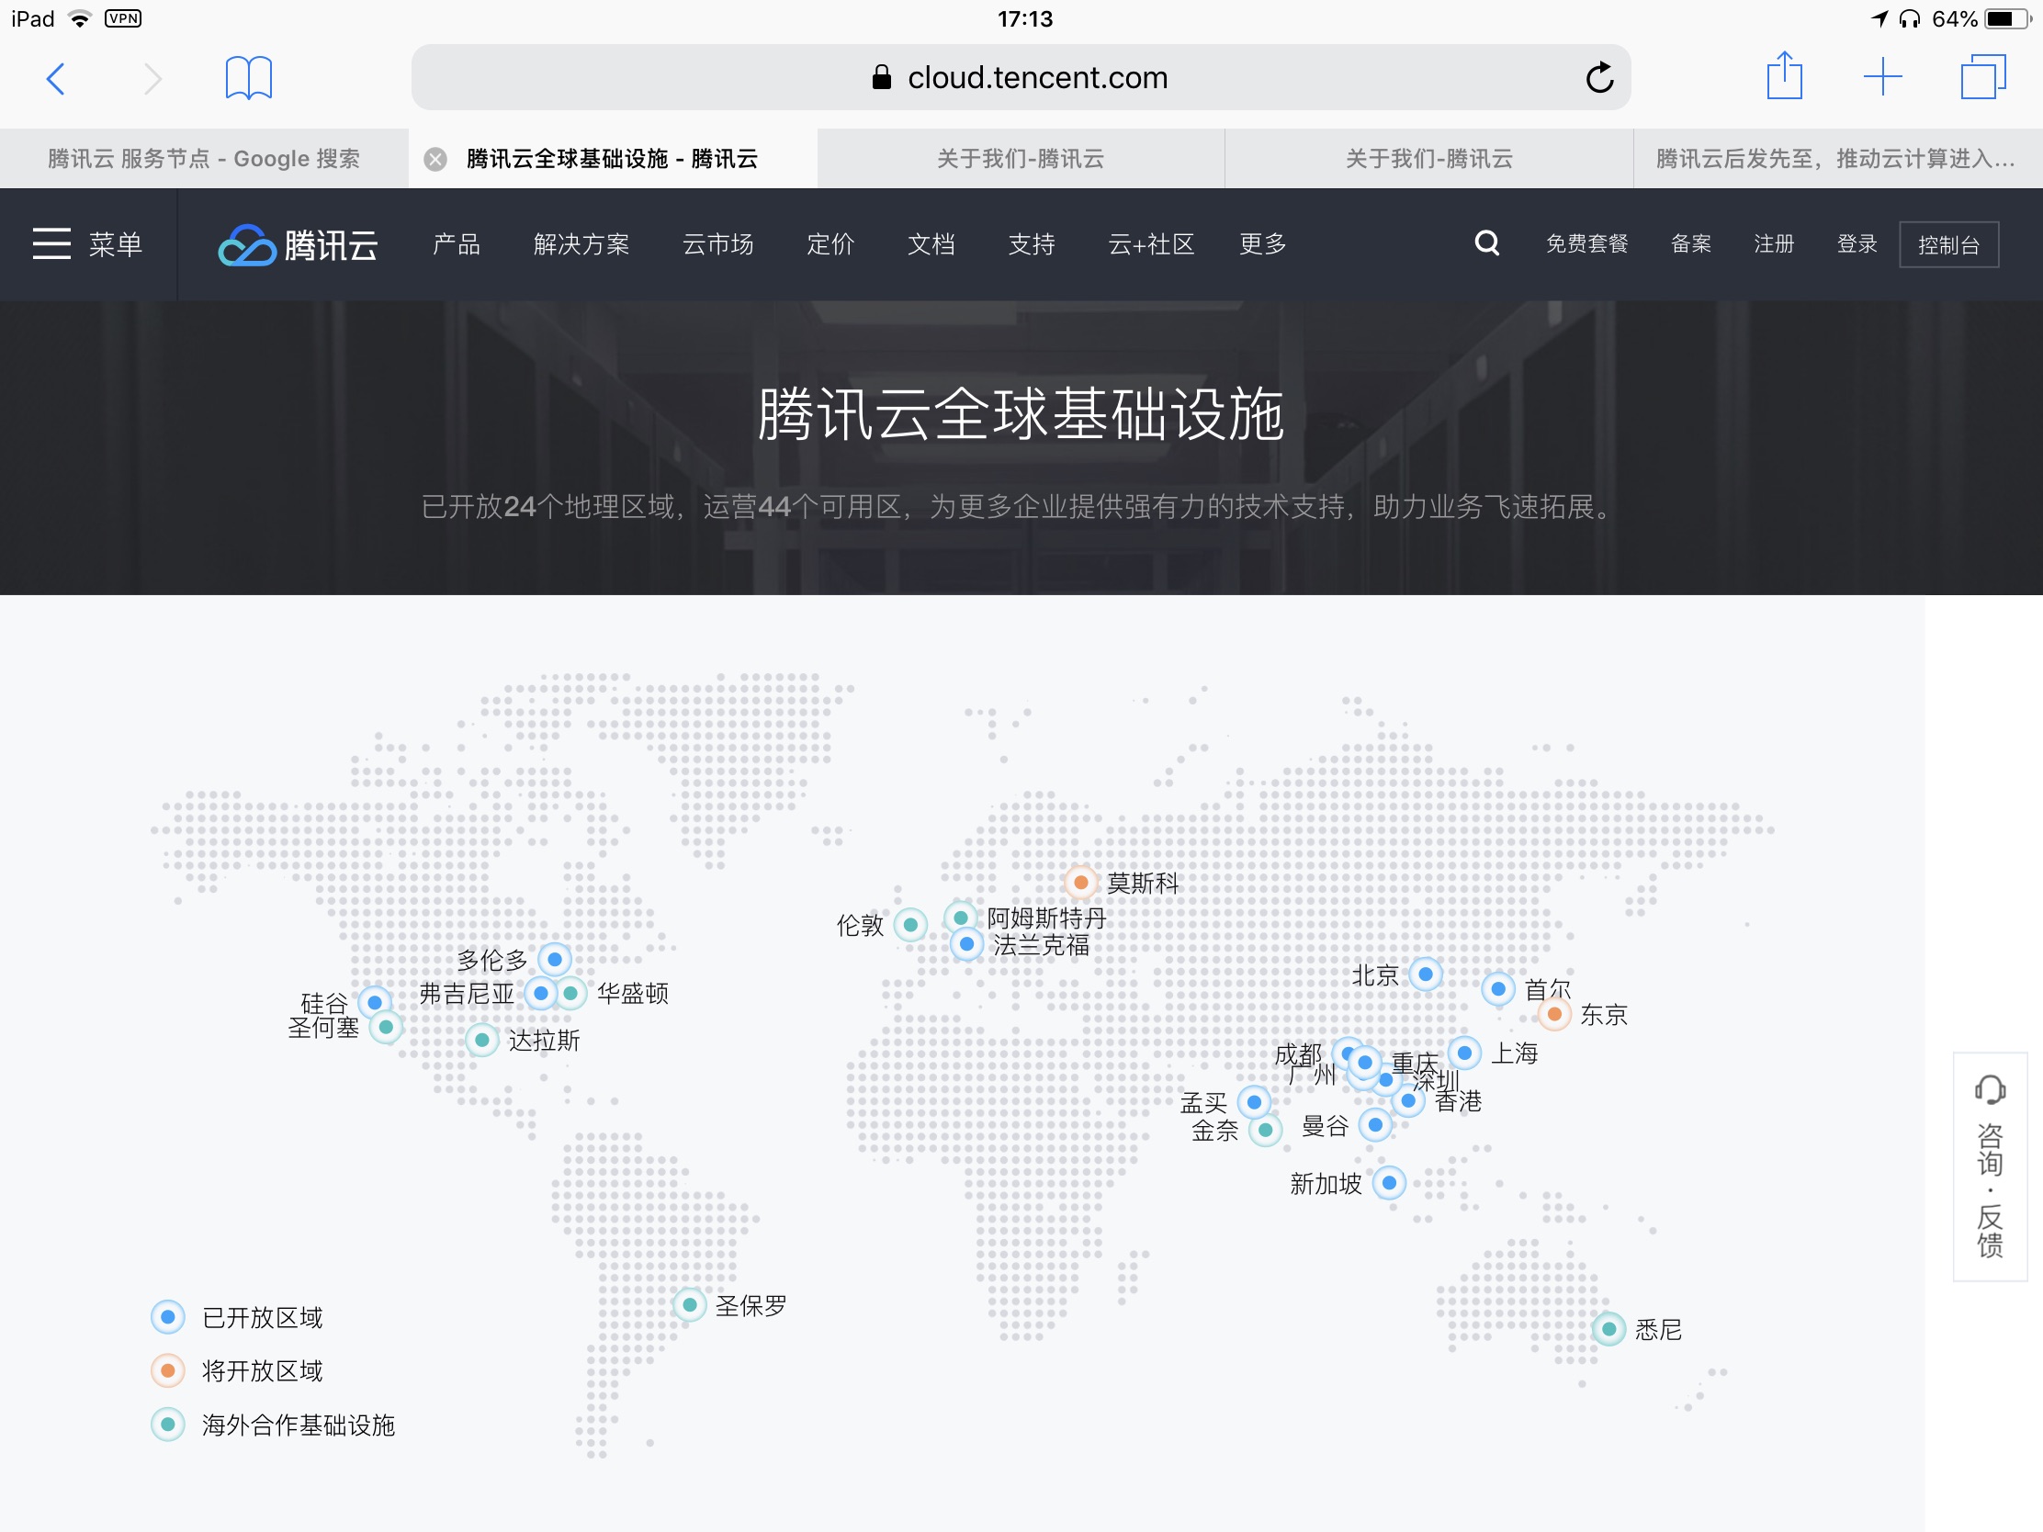Viewport: 2043px width, 1532px height.
Task: Select the 莫斯科 map marker
Action: [1080, 883]
